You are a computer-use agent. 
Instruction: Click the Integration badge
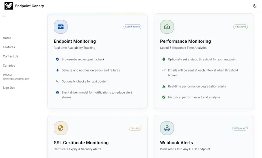coord(240,128)
